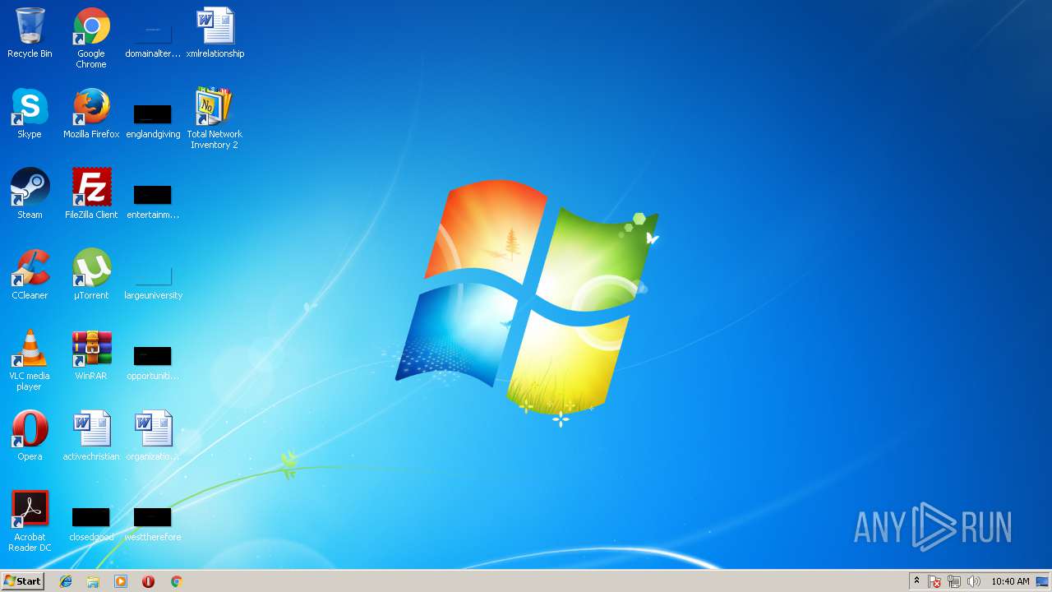Select Total Network Inventory 2 shortcut

tap(215, 118)
